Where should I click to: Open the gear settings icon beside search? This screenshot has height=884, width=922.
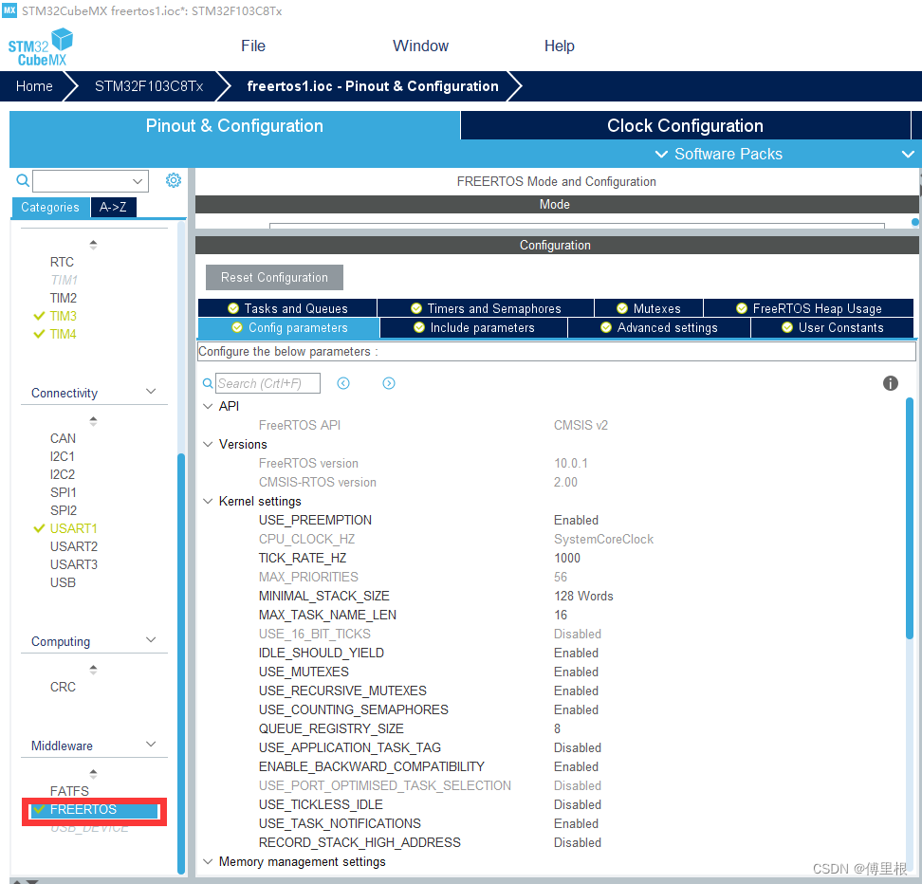(174, 180)
